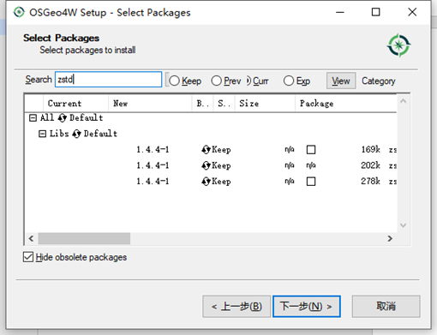
Task: Cycle Keep action on 169k package row
Action: [206, 149]
